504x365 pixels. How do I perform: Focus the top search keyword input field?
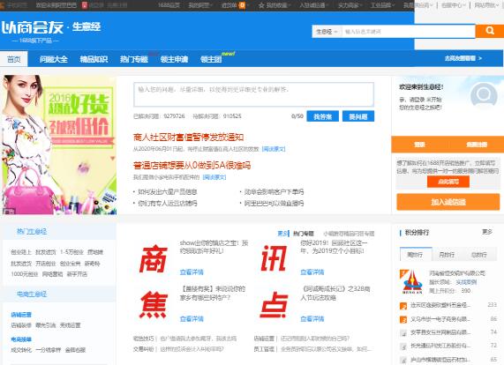(408, 32)
